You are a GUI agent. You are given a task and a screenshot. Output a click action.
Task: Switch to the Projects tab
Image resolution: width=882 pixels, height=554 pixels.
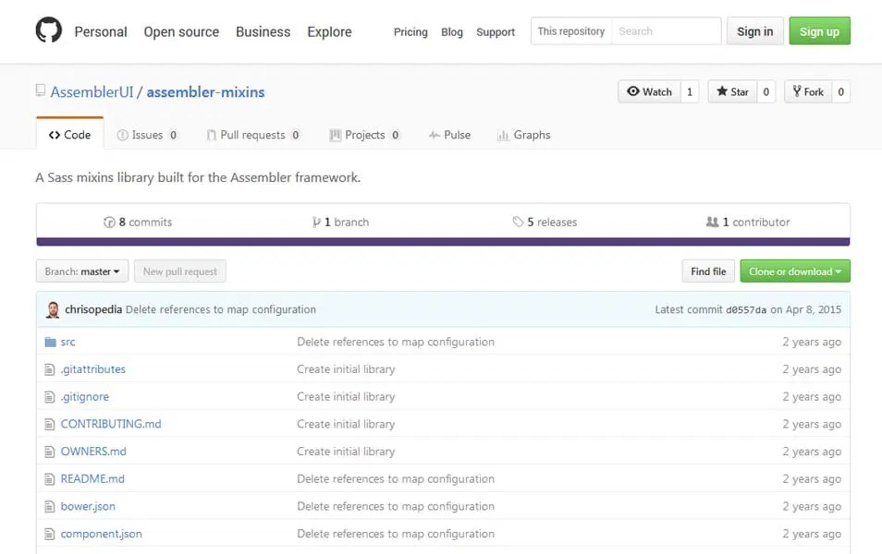point(364,135)
